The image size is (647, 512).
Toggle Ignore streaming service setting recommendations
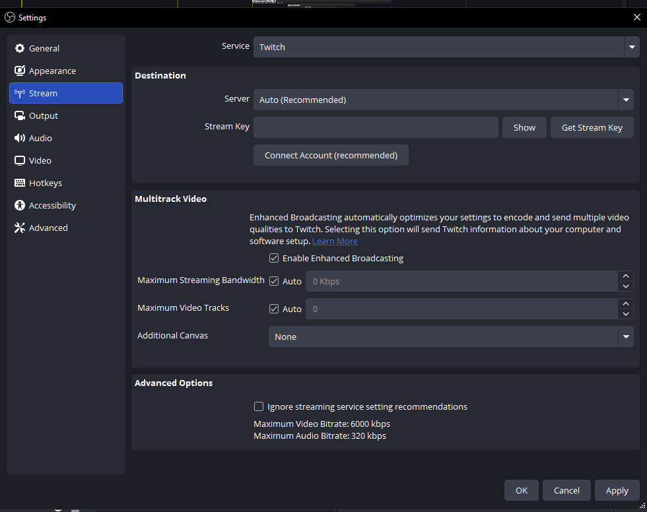coord(259,406)
